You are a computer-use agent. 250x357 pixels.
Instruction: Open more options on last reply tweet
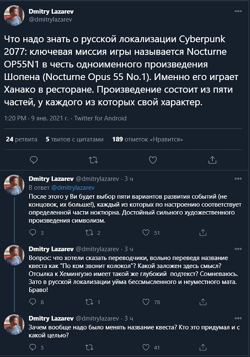click(238, 318)
